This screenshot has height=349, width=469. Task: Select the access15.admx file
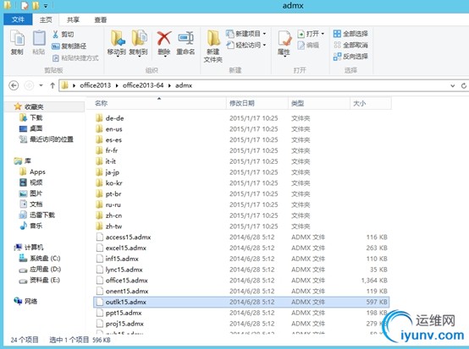128,237
